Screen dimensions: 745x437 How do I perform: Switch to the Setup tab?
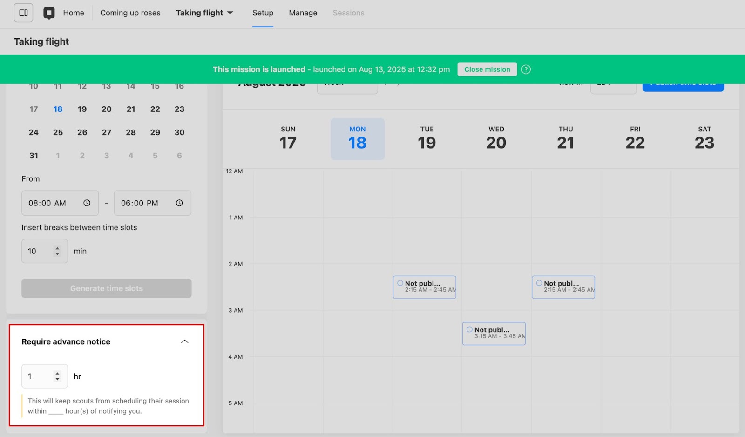pyautogui.click(x=263, y=13)
